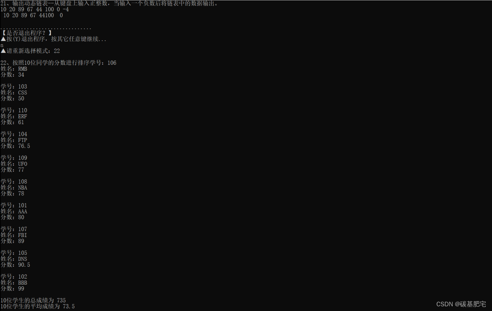Screen dimensions: 492x311
Task: Select the "姓名：UFO" line
Action: (x=14, y=164)
